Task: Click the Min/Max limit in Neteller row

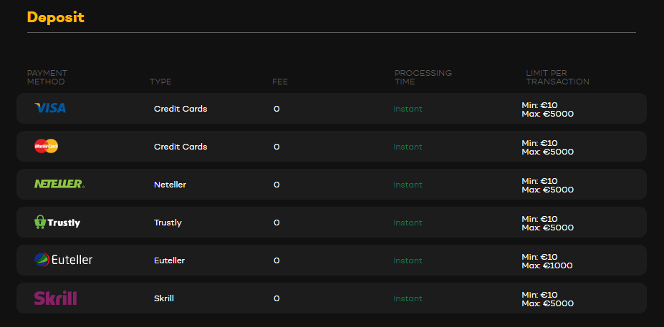Action: [x=547, y=185]
